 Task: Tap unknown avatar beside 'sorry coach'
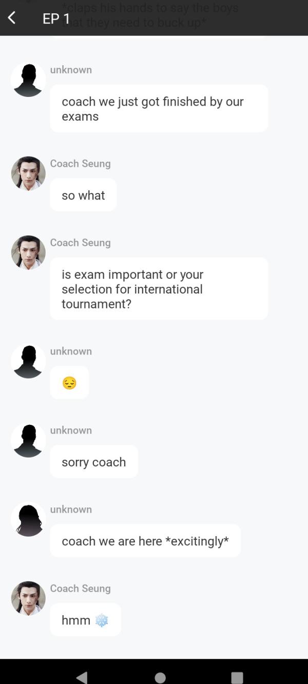click(28, 440)
